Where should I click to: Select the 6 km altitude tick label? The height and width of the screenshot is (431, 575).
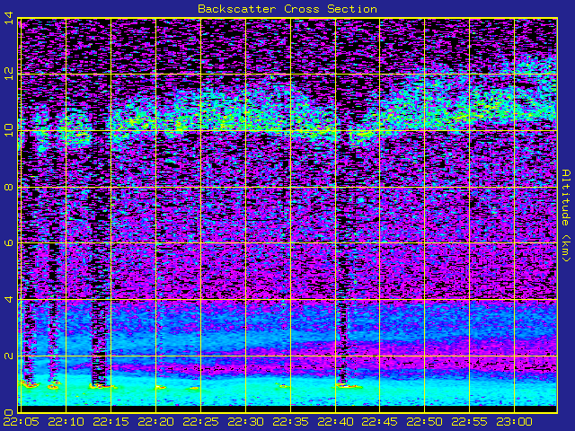[x=8, y=242]
